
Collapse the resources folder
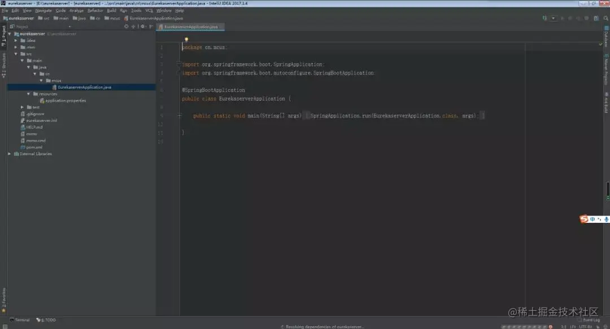(x=28, y=94)
